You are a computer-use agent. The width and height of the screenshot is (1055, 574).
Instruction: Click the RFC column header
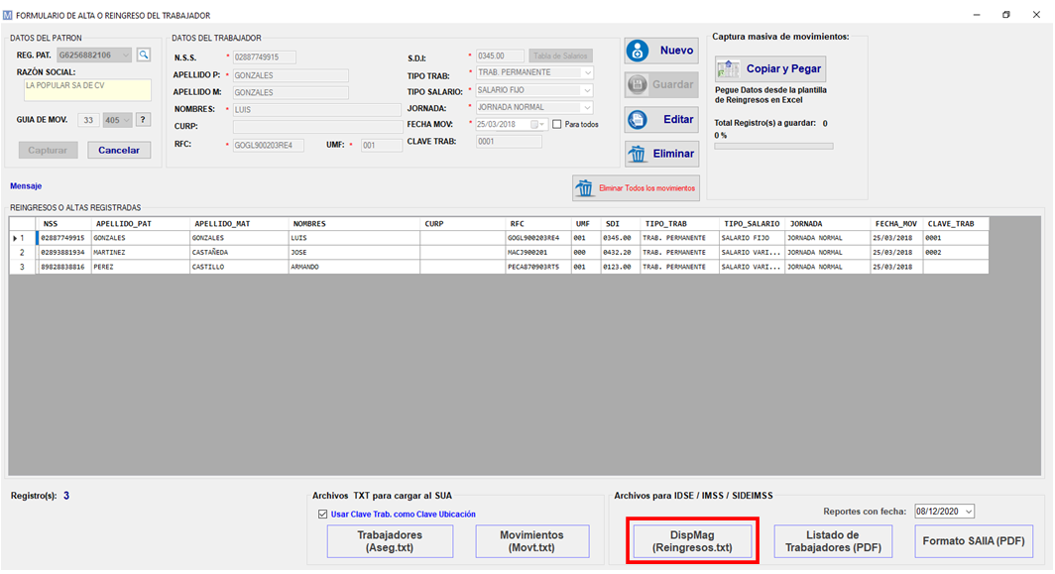click(538, 224)
